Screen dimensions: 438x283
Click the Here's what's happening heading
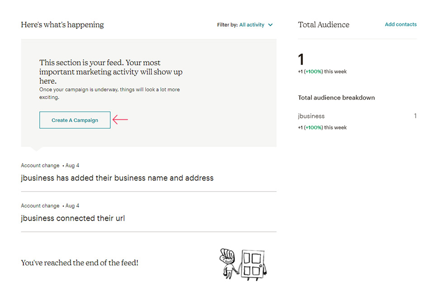[x=62, y=24]
